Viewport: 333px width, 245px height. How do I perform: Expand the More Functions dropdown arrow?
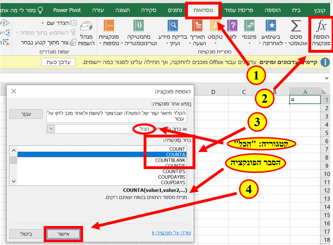click(100, 44)
